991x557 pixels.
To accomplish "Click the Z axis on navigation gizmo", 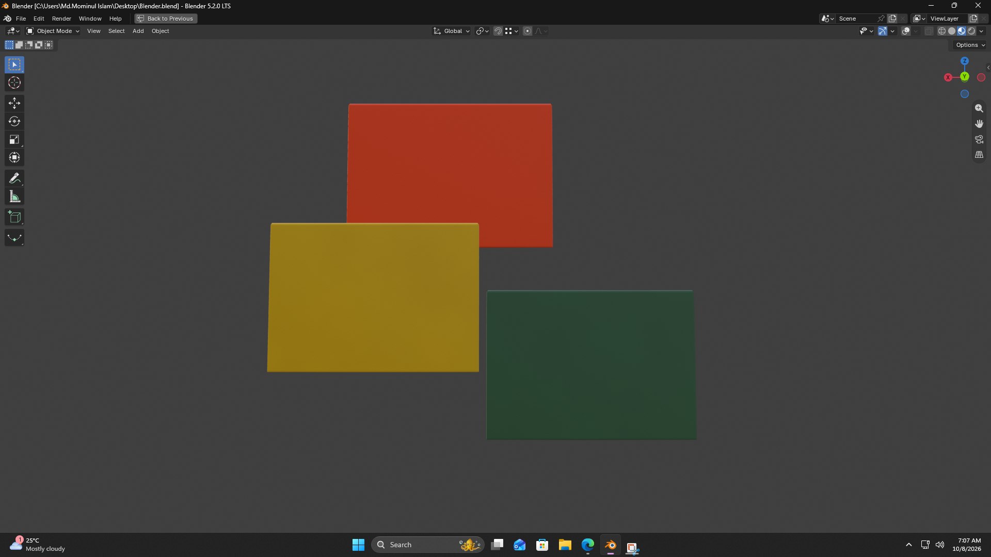I will click(x=965, y=61).
